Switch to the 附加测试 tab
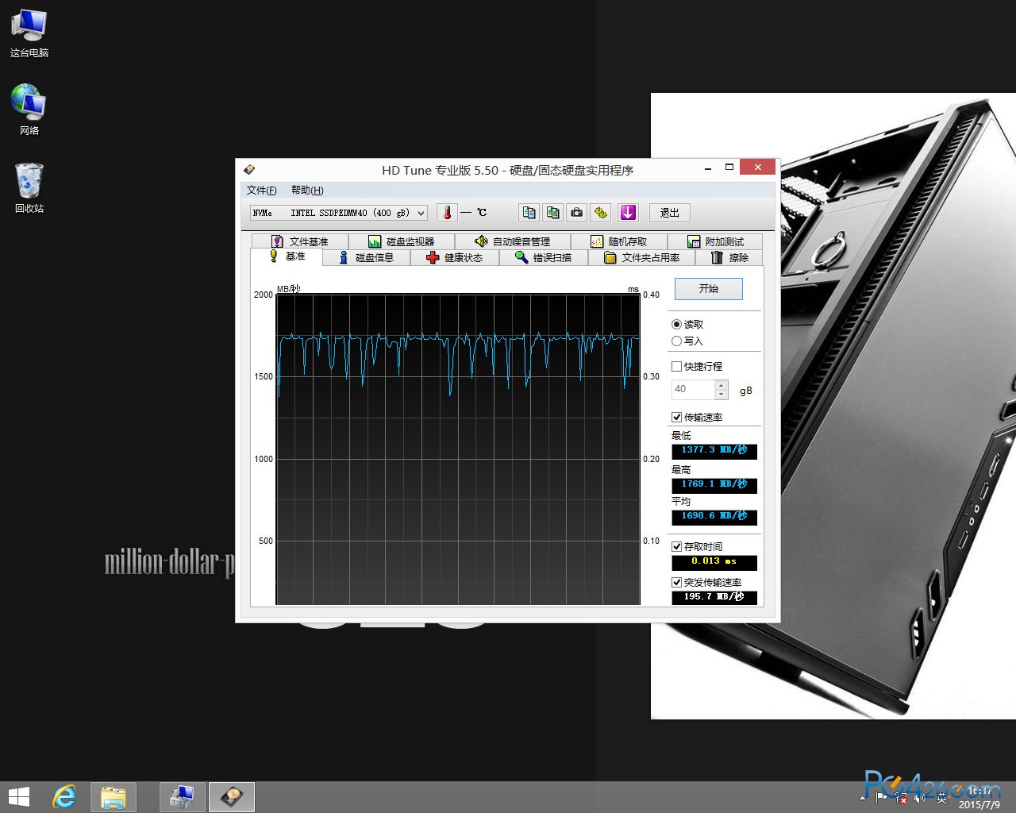This screenshot has height=813, width=1016. [x=715, y=241]
